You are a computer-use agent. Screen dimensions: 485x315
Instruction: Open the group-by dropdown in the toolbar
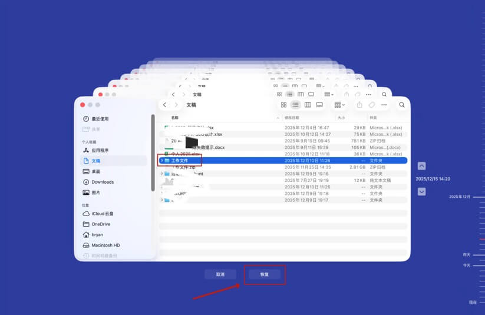tap(340, 105)
